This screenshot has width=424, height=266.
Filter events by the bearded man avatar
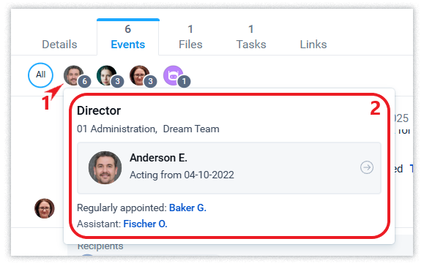pos(73,75)
